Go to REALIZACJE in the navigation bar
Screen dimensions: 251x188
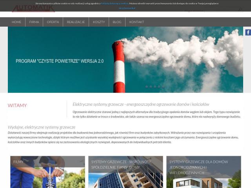pyautogui.click(x=76, y=22)
